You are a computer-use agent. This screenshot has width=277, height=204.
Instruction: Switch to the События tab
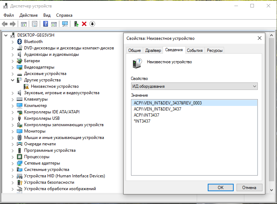pyautogui.click(x=195, y=50)
